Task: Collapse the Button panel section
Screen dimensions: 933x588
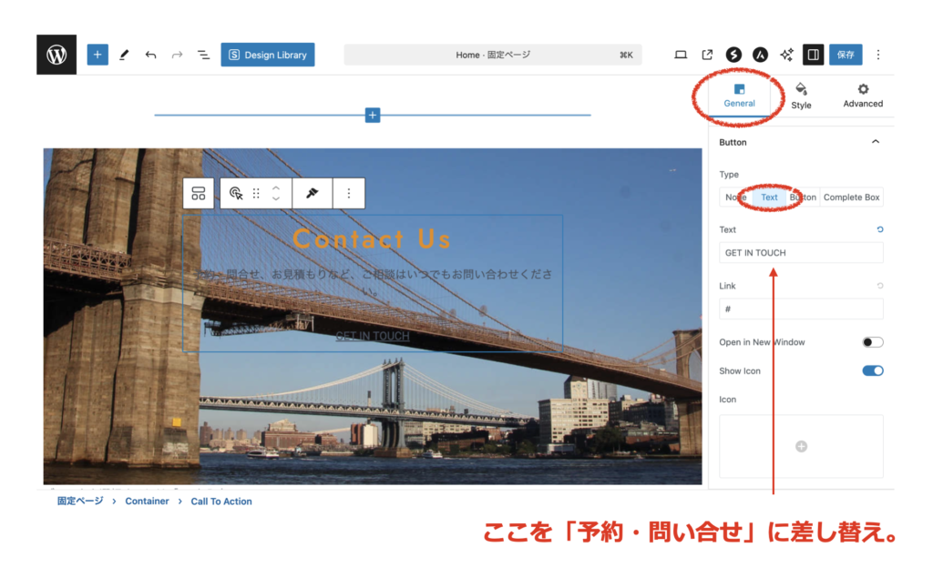Action: pos(876,142)
